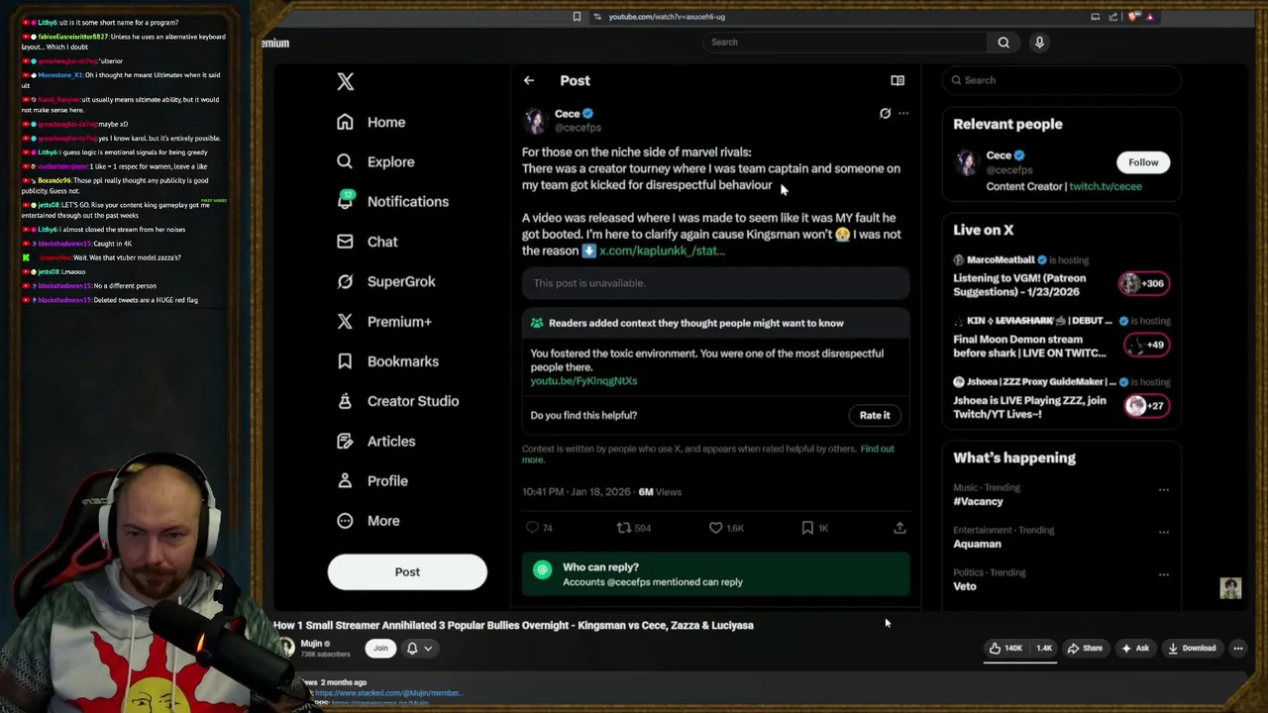This screenshot has width=1268, height=713.
Task: Open the Mujin channel avatar
Action: point(286,648)
